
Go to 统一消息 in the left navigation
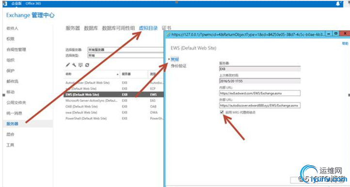pos(14,113)
